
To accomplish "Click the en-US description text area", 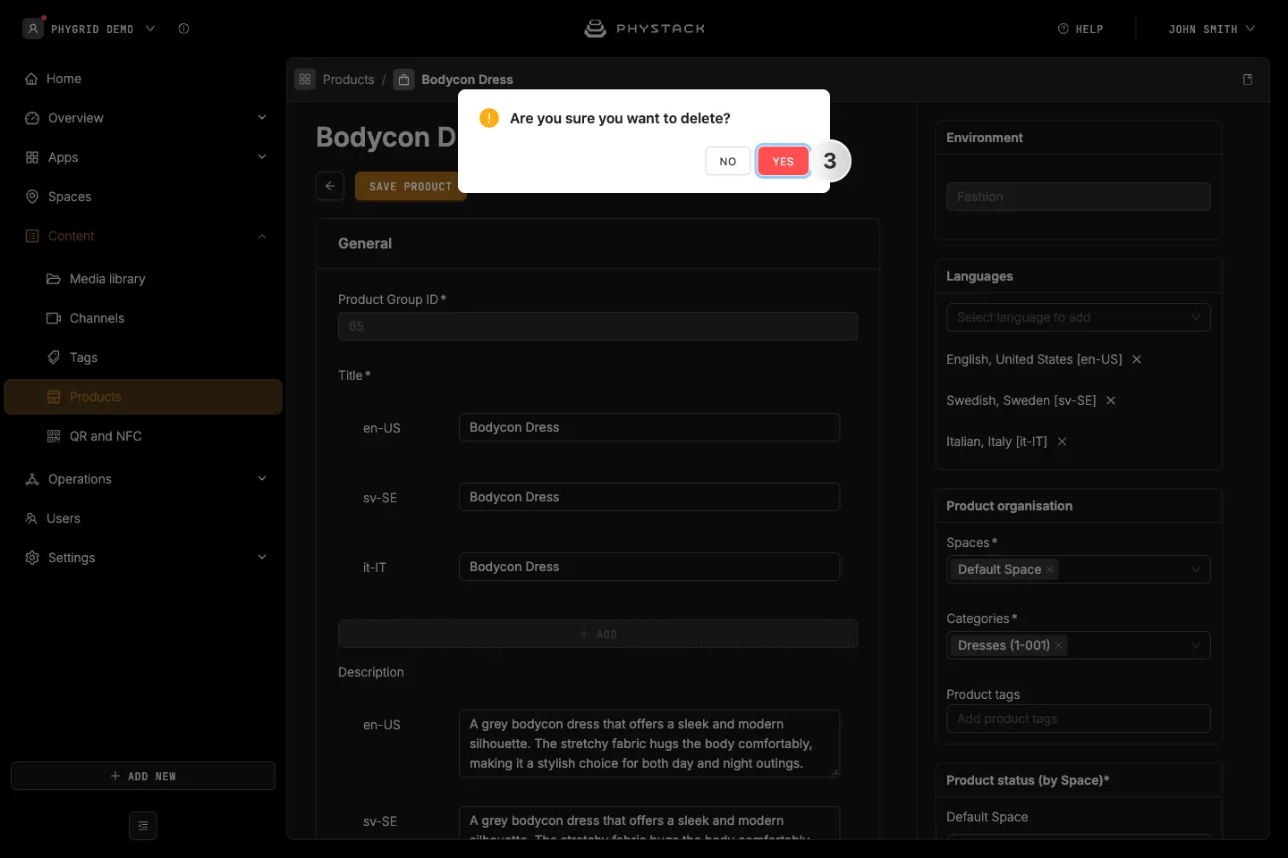I will coord(649,744).
